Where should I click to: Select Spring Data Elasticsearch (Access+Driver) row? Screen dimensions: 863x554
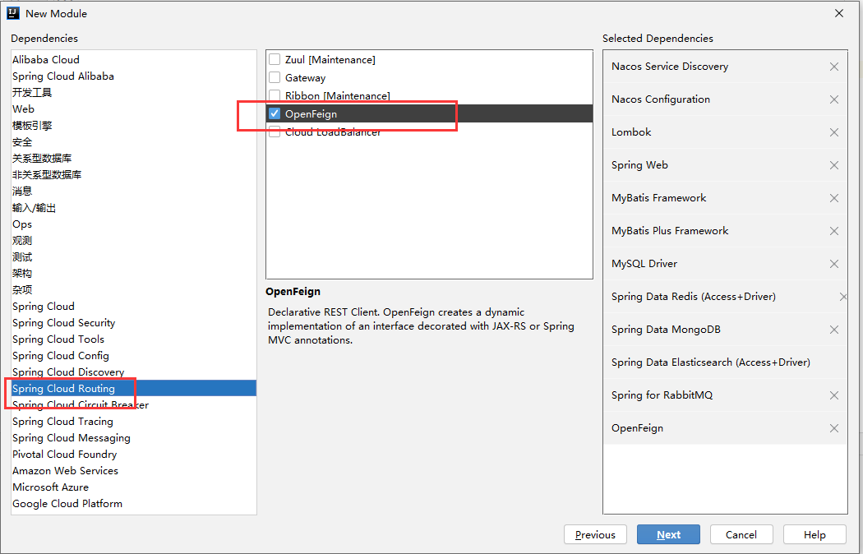[725, 362]
